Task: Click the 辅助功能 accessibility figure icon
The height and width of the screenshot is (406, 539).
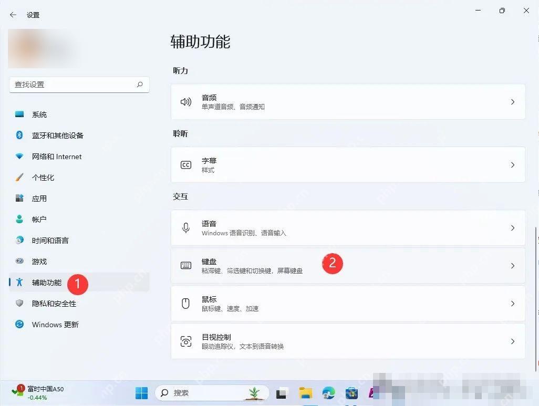Action: click(19, 282)
